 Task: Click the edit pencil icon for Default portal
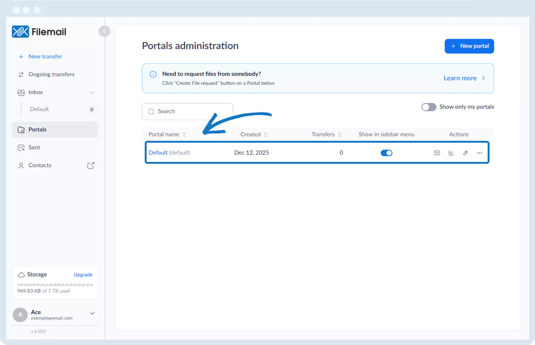point(465,153)
